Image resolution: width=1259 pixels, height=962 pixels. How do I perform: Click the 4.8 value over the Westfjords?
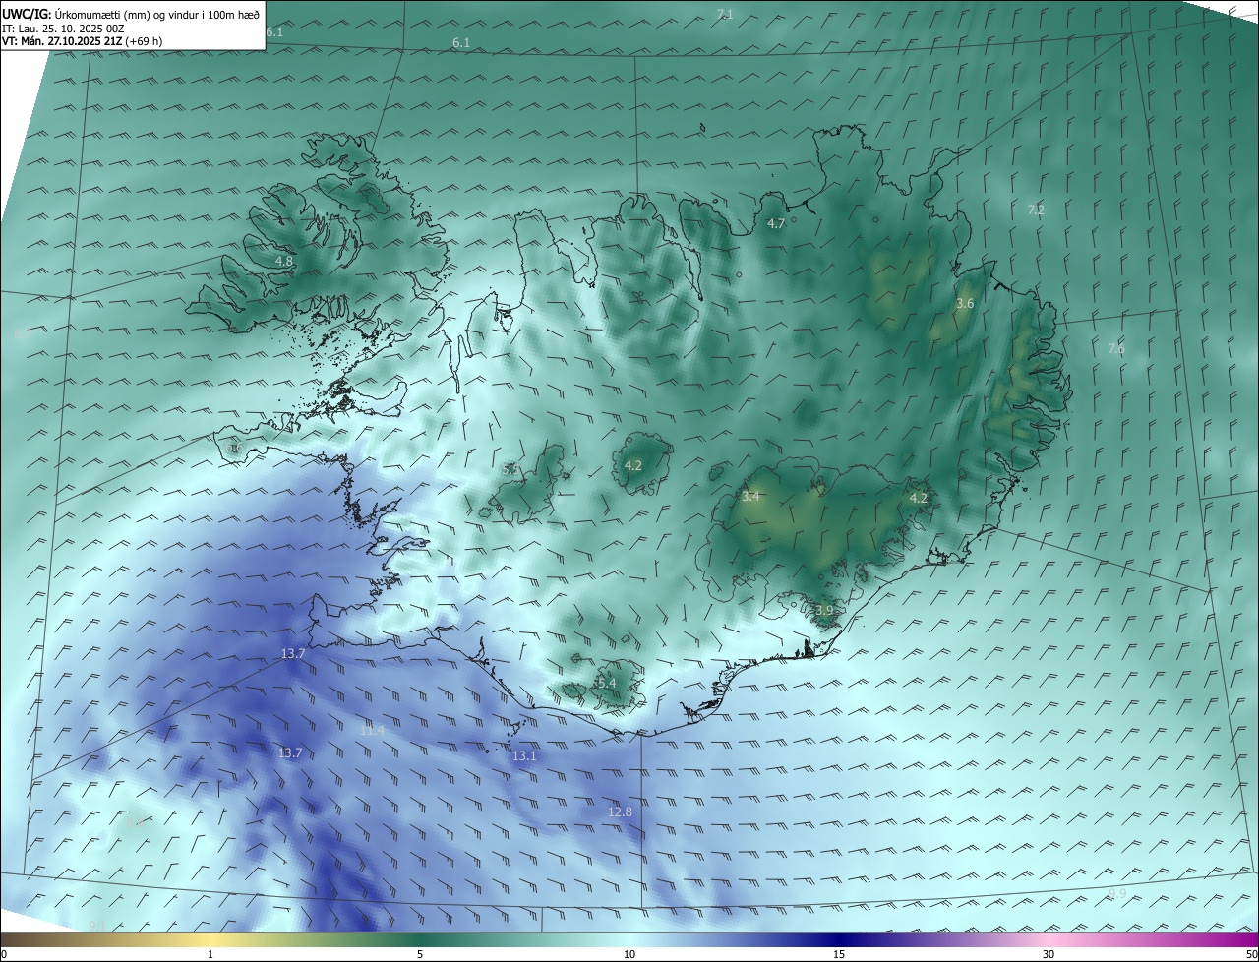(x=284, y=262)
